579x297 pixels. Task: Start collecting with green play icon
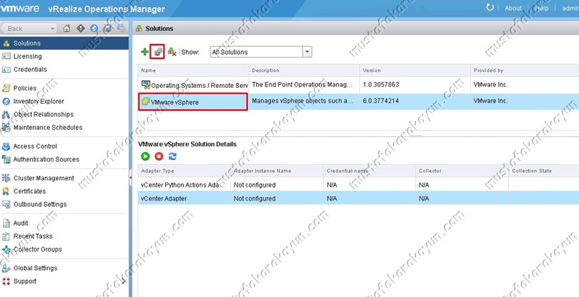145,156
